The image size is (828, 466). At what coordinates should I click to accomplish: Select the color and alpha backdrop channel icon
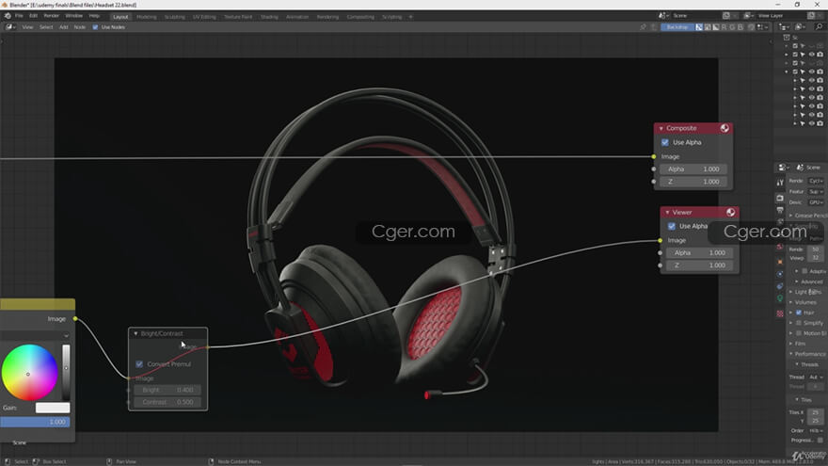coord(699,27)
